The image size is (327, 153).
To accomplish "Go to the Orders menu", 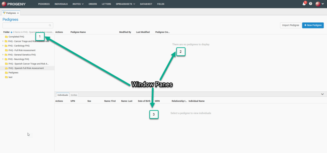I will click(93, 4).
